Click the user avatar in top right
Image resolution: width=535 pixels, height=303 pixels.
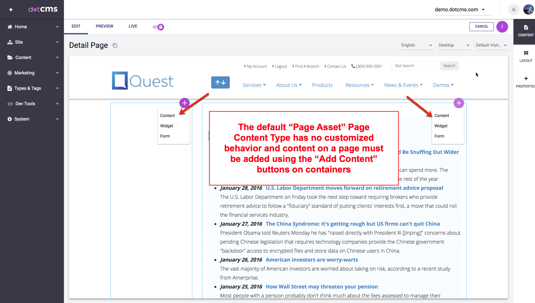(x=528, y=10)
